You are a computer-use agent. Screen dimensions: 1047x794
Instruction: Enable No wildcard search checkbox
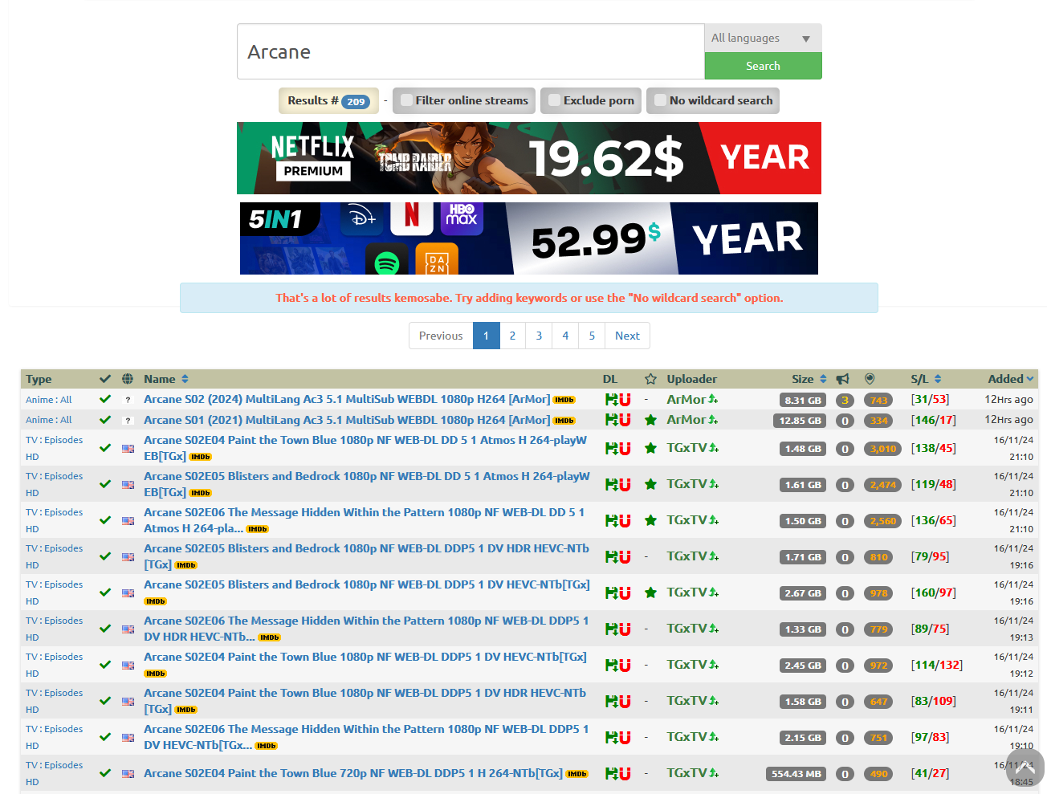click(660, 100)
